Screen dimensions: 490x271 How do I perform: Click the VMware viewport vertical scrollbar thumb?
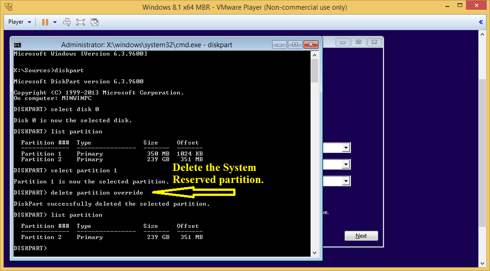[x=483, y=153]
